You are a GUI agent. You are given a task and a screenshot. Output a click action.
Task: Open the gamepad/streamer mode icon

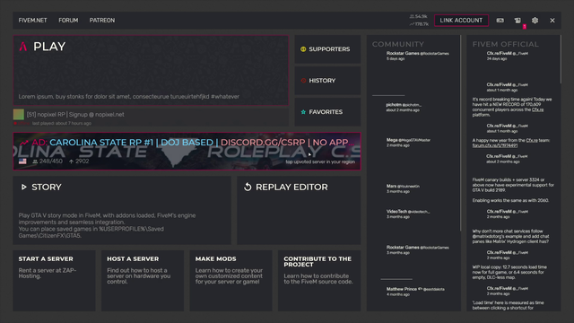[500, 21]
